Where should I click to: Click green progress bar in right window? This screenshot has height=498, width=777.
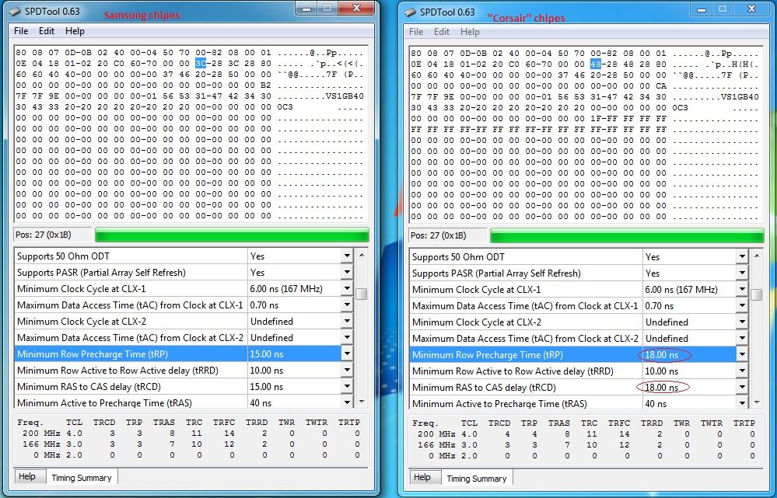[627, 236]
